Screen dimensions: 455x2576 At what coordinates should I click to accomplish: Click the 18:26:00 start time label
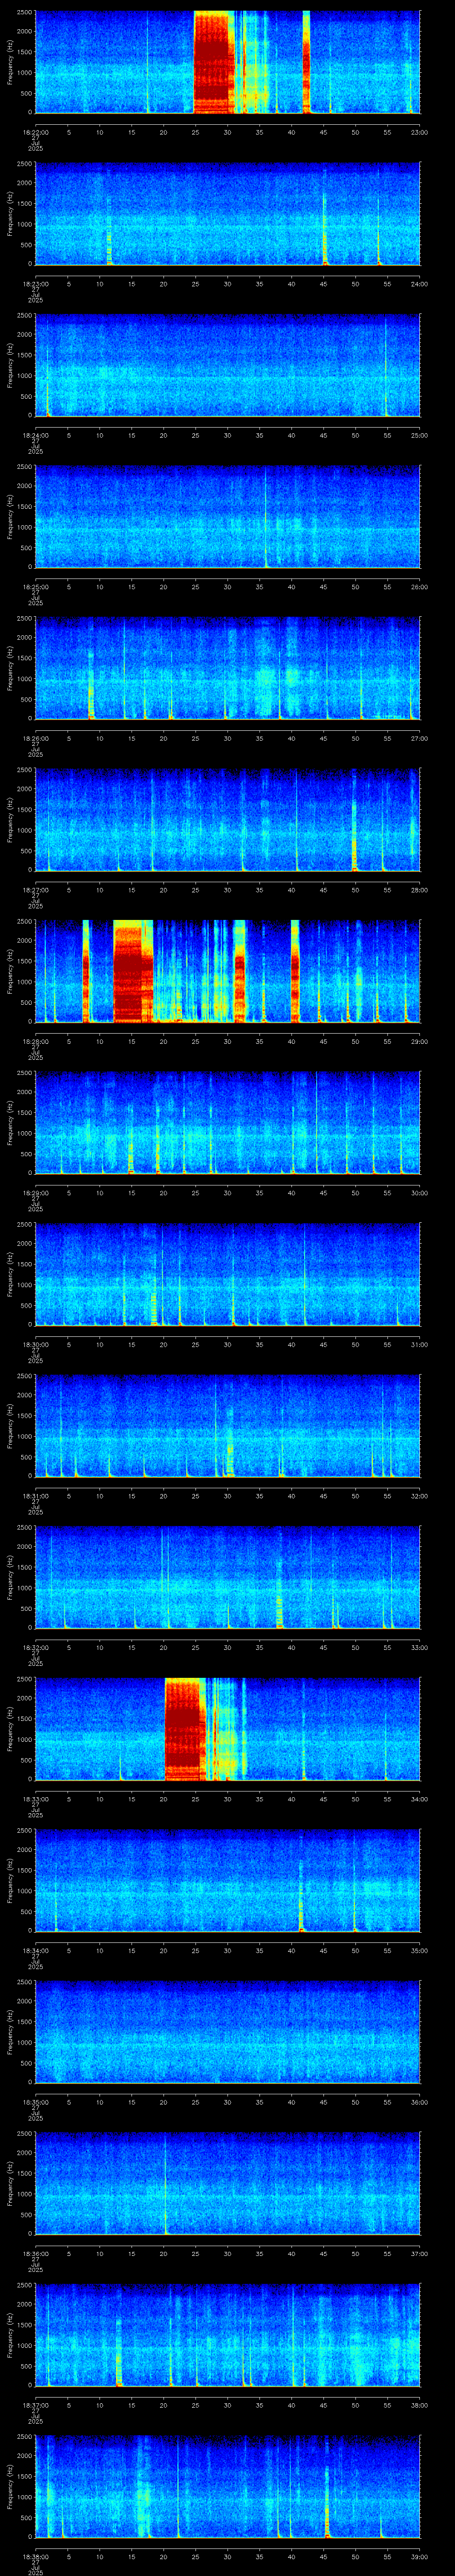click(x=35, y=738)
